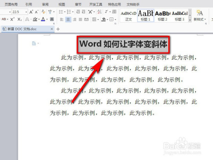Toggle superscript formatting
This screenshot has height=160, width=213.
point(12,19)
